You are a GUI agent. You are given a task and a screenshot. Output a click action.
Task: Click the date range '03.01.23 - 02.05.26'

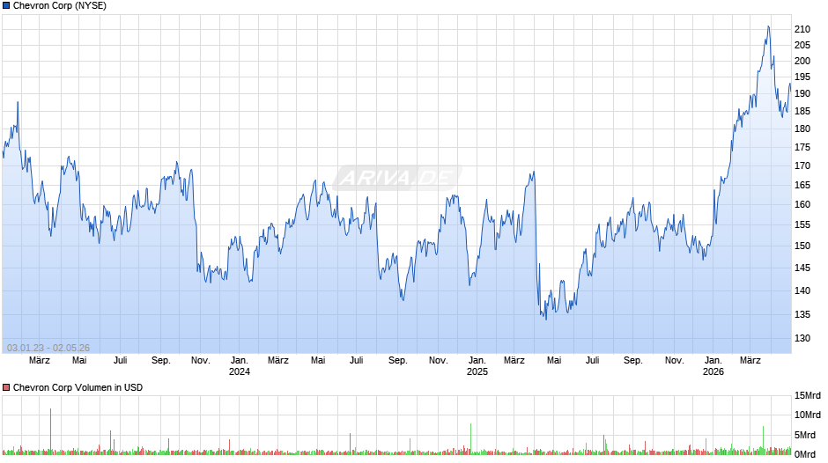point(48,348)
